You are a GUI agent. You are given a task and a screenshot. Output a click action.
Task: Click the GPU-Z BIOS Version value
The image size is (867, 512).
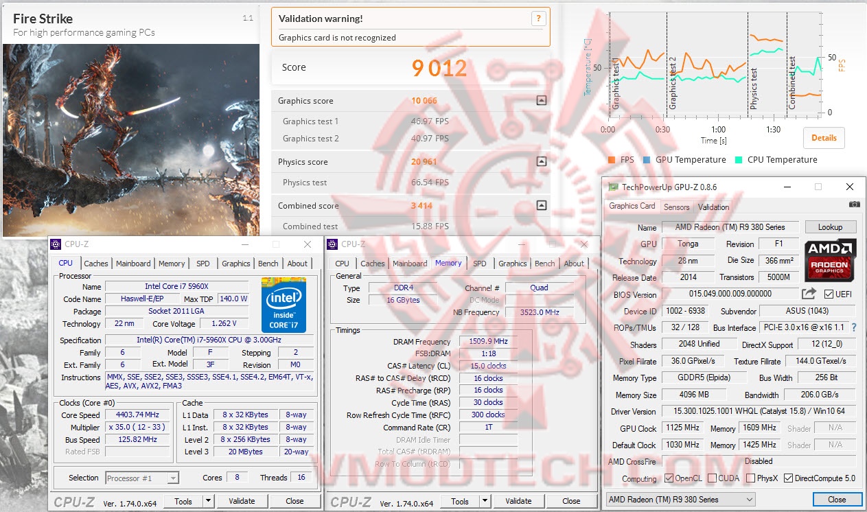tap(730, 294)
